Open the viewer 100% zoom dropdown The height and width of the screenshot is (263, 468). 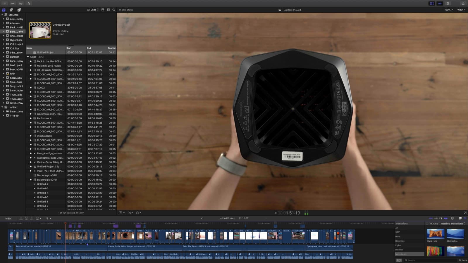(448, 10)
